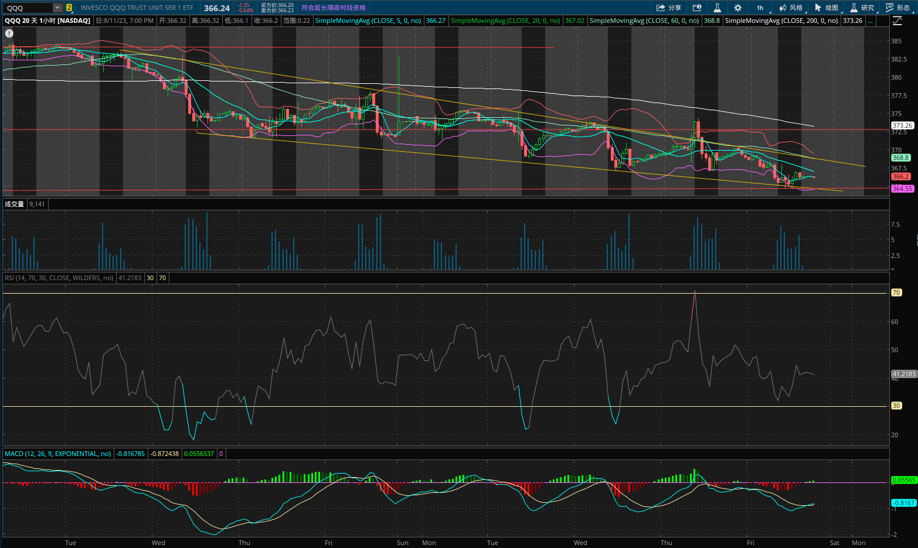Click the red 366.2 price axis tag

coord(900,176)
